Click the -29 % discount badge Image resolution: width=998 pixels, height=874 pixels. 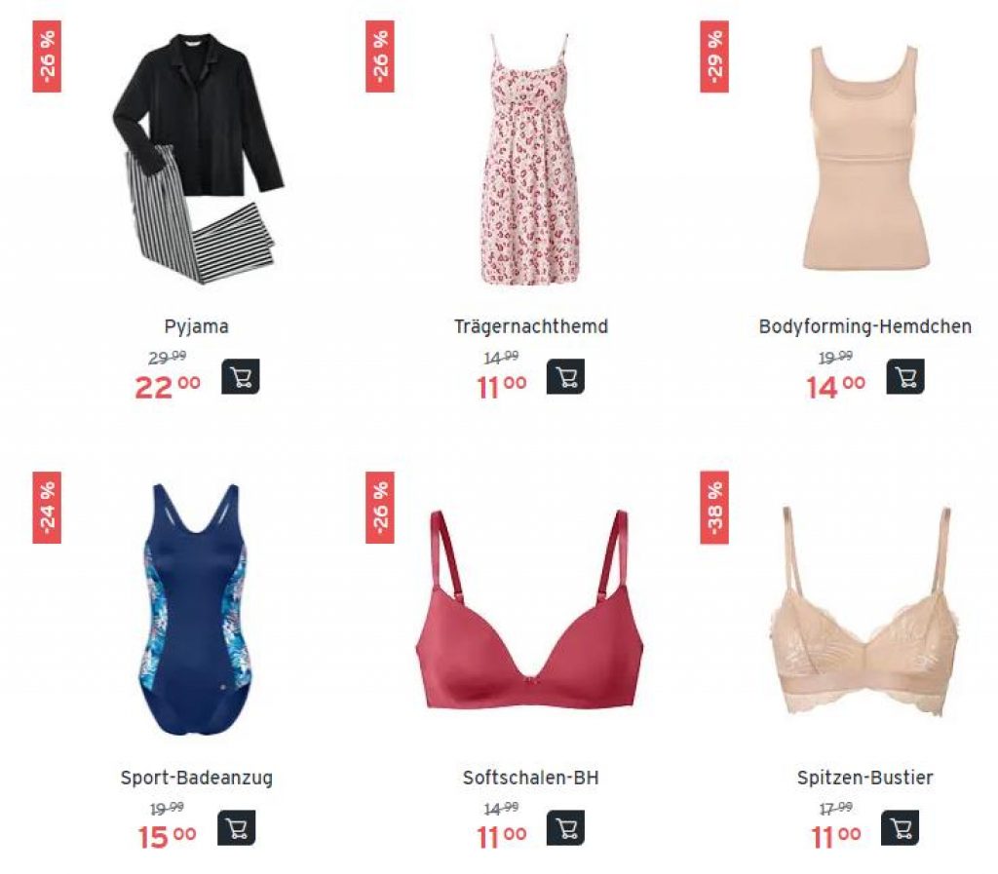click(x=714, y=57)
